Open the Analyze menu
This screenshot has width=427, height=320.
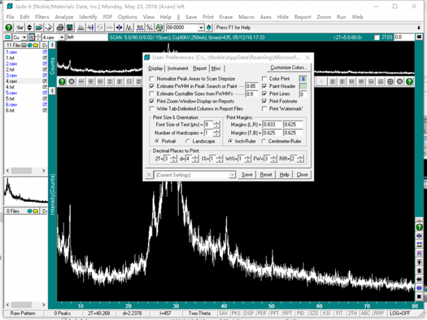pos(64,17)
